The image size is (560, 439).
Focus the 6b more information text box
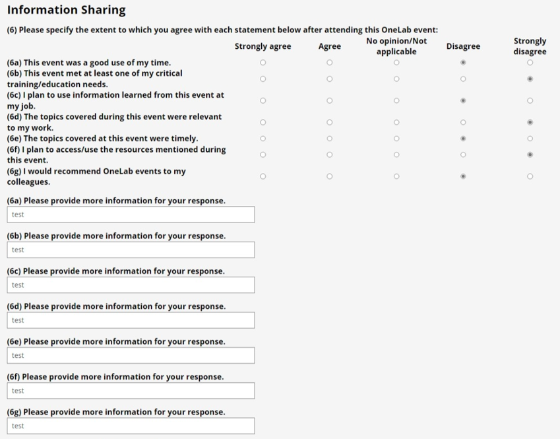point(131,250)
